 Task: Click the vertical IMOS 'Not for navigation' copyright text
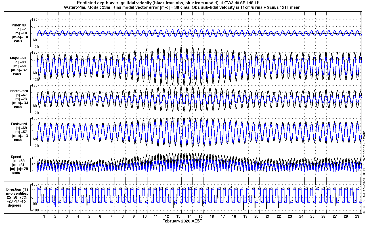click(x=364, y=172)
